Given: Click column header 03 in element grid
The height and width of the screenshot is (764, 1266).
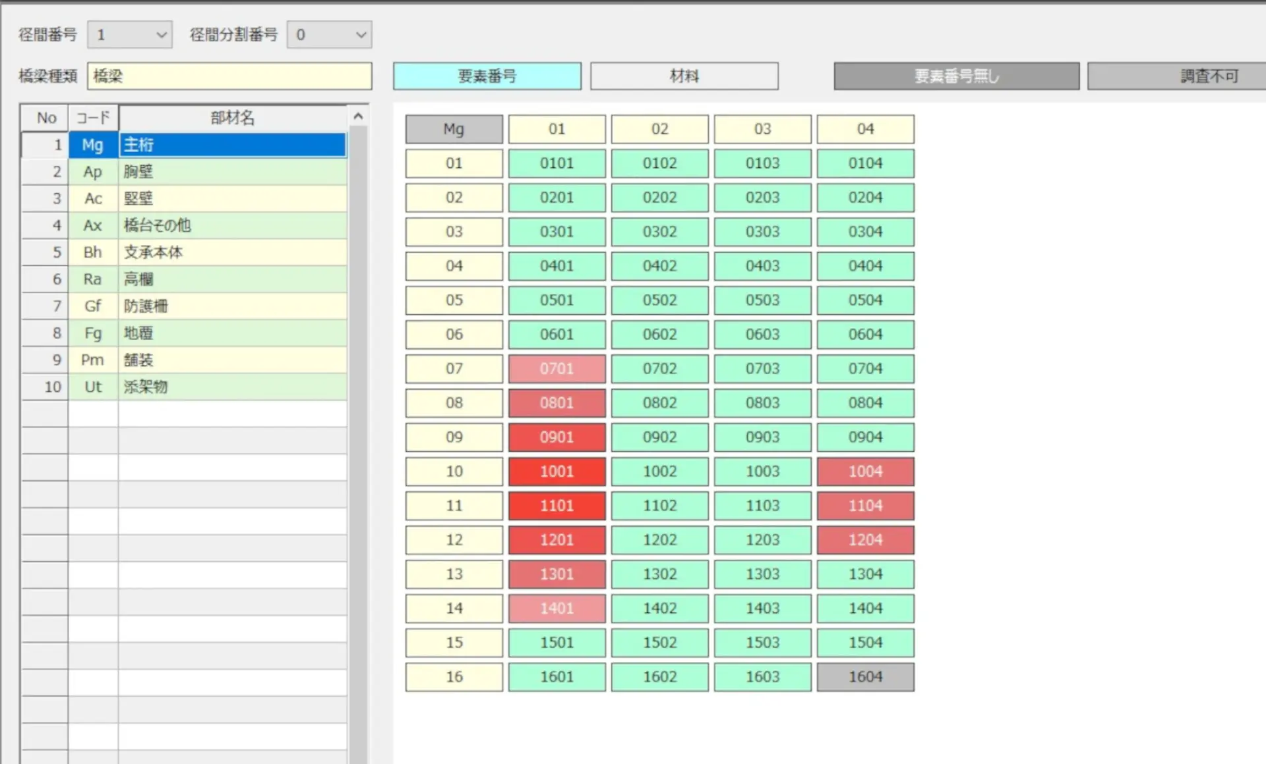Looking at the screenshot, I should coord(763,129).
